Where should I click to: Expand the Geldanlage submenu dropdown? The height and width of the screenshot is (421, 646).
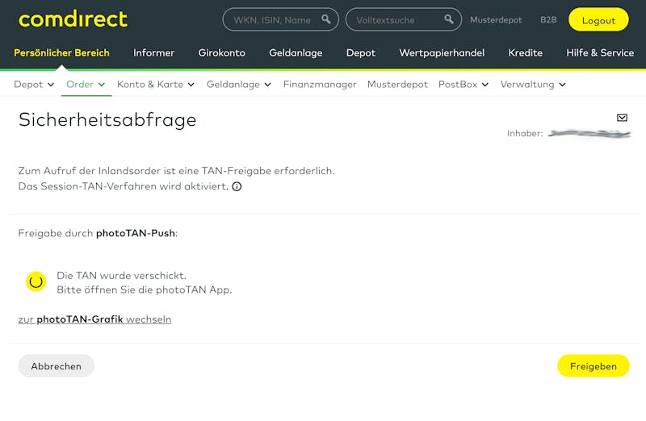239,85
